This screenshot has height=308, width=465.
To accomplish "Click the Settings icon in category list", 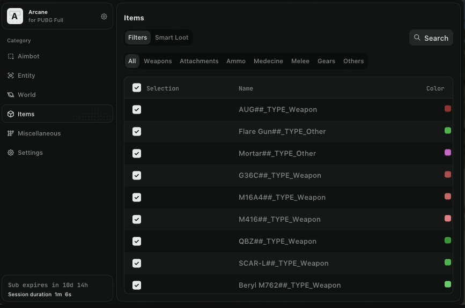I will pos(11,153).
